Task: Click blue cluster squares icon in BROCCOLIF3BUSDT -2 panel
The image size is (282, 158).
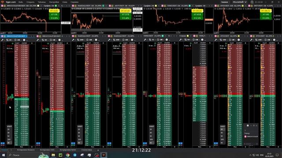Action: (38, 144)
